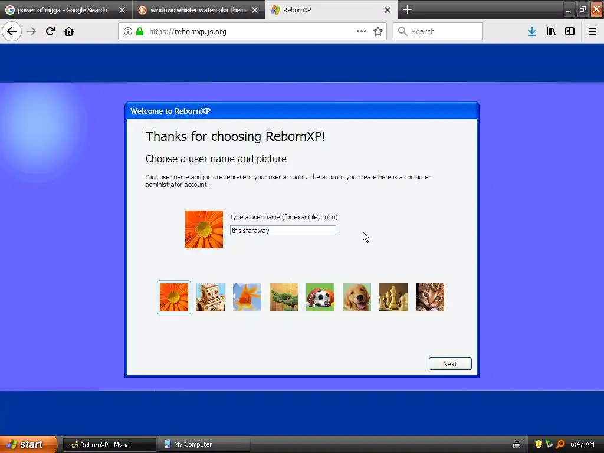This screenshot has width=604, height=453.
Task: Open My Computer from the taskbar
Action: click(205, 445)
